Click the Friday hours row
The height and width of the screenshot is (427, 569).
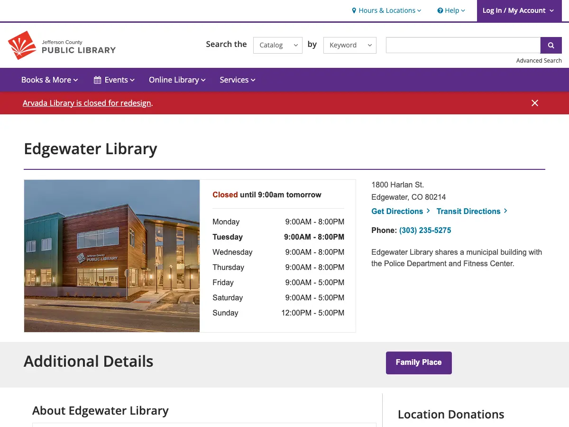[278, 282]
